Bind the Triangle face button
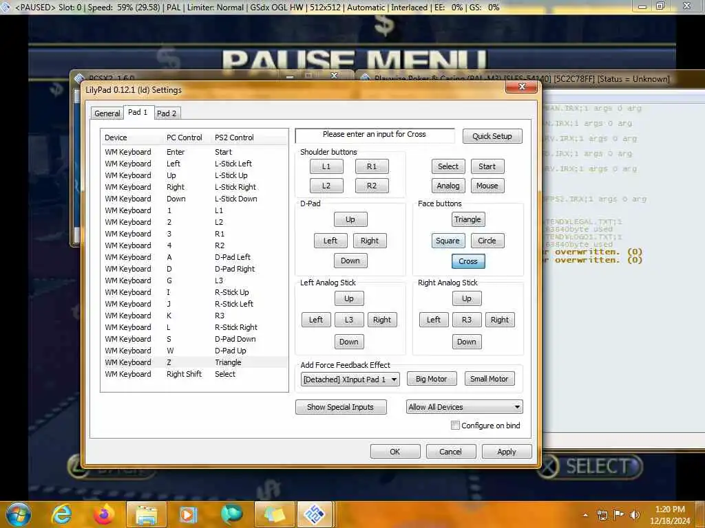Image resolution: width=705 pixels, height=528 pixels. pyautogui.click(x=468, y=219)
